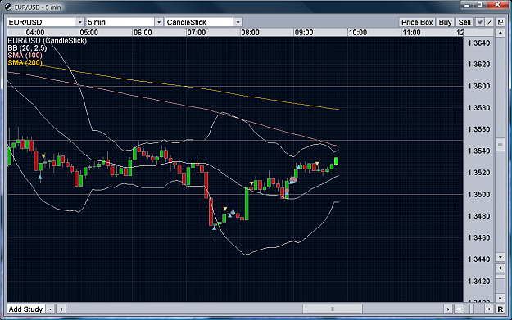
Task: Click the 1.3620 price axis label
Action: point(479,65)
